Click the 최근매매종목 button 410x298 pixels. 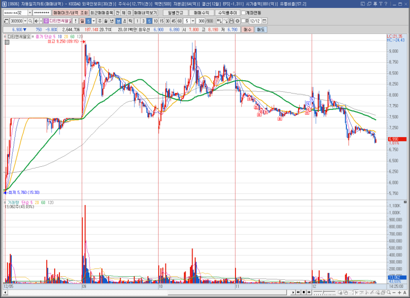[x=102, y=13]
